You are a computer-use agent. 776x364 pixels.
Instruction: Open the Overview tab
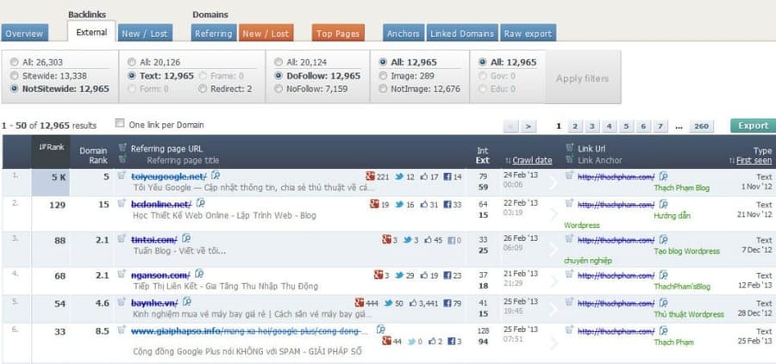25,33
